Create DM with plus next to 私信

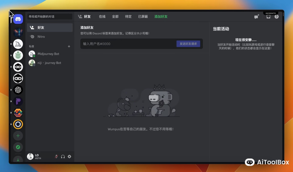pyautogui.click(x=69, y=46)
